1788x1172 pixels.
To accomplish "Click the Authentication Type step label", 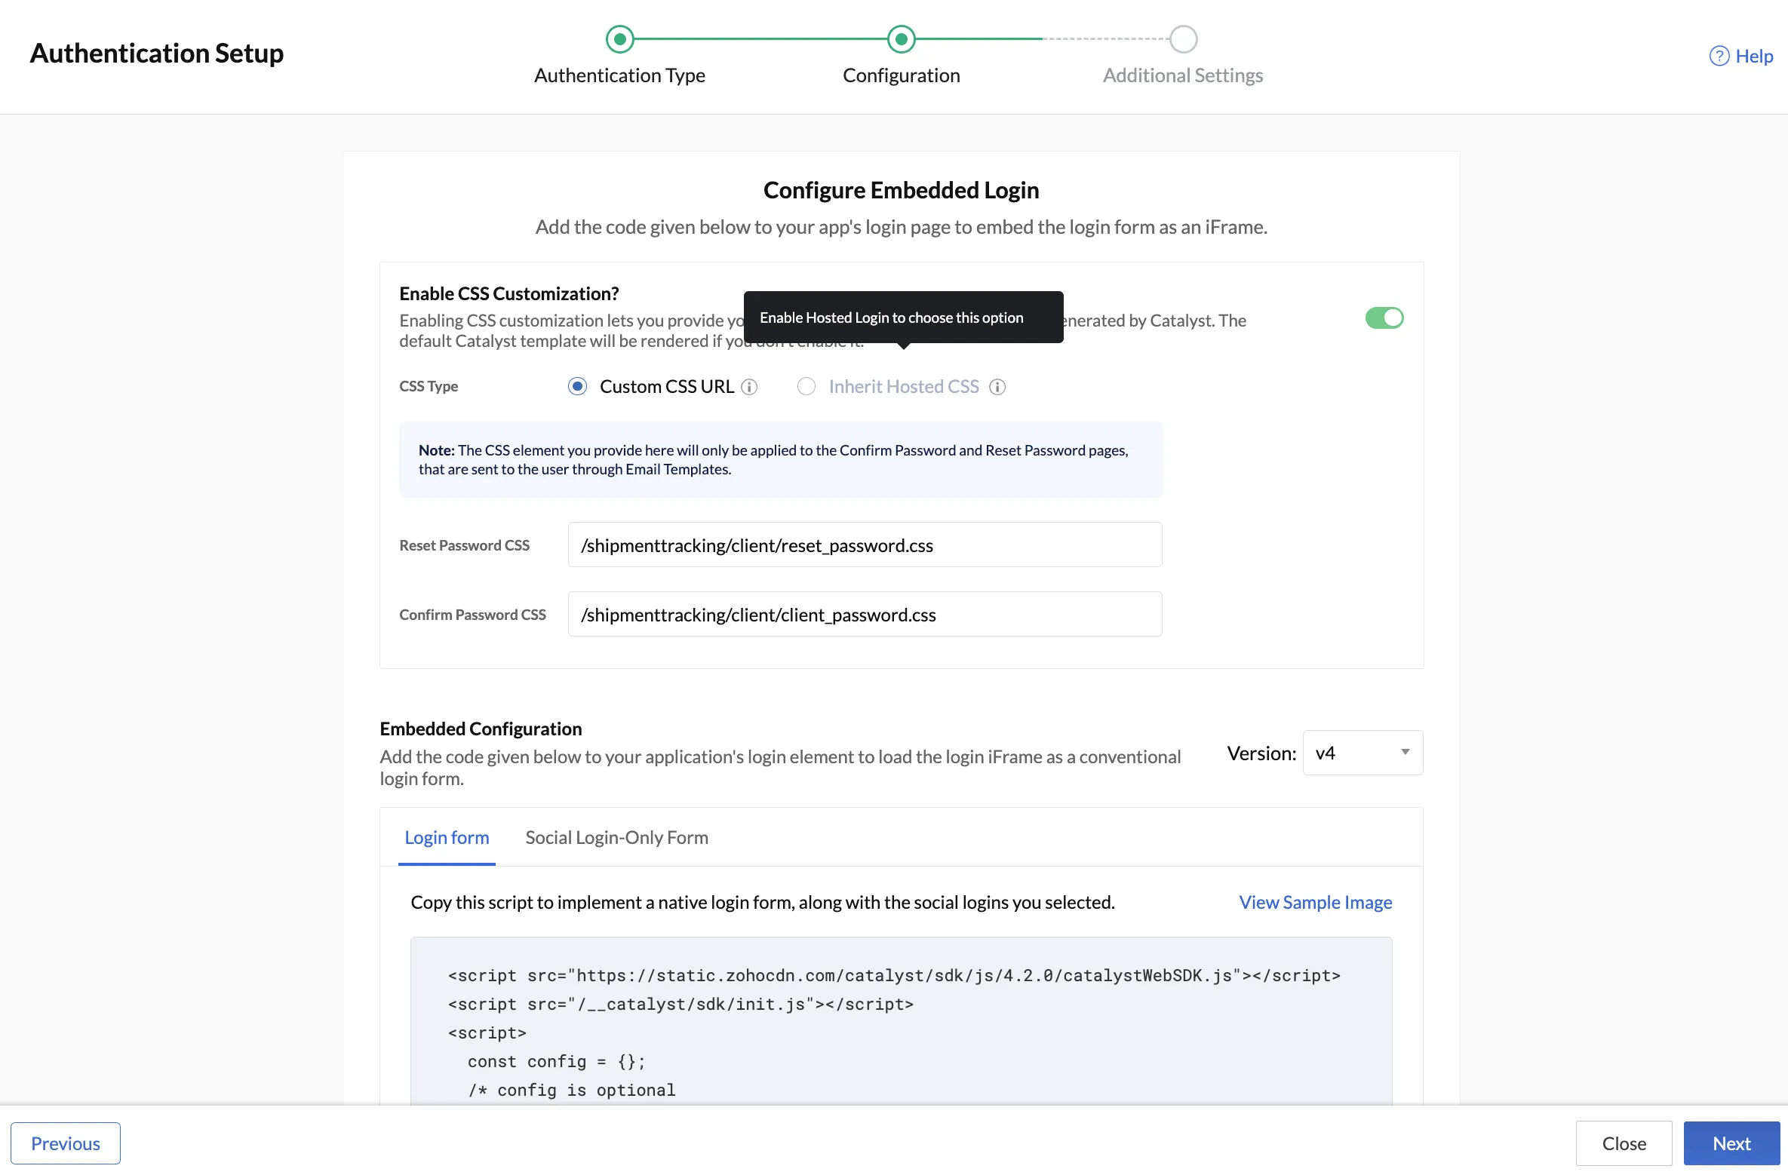I will [x=619, y=75].
